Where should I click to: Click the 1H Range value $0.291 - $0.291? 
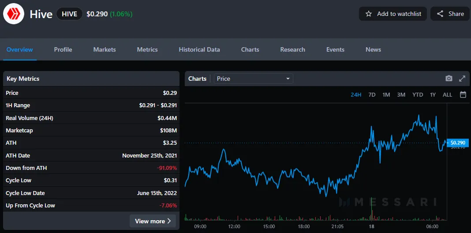(x=158, y=105)
